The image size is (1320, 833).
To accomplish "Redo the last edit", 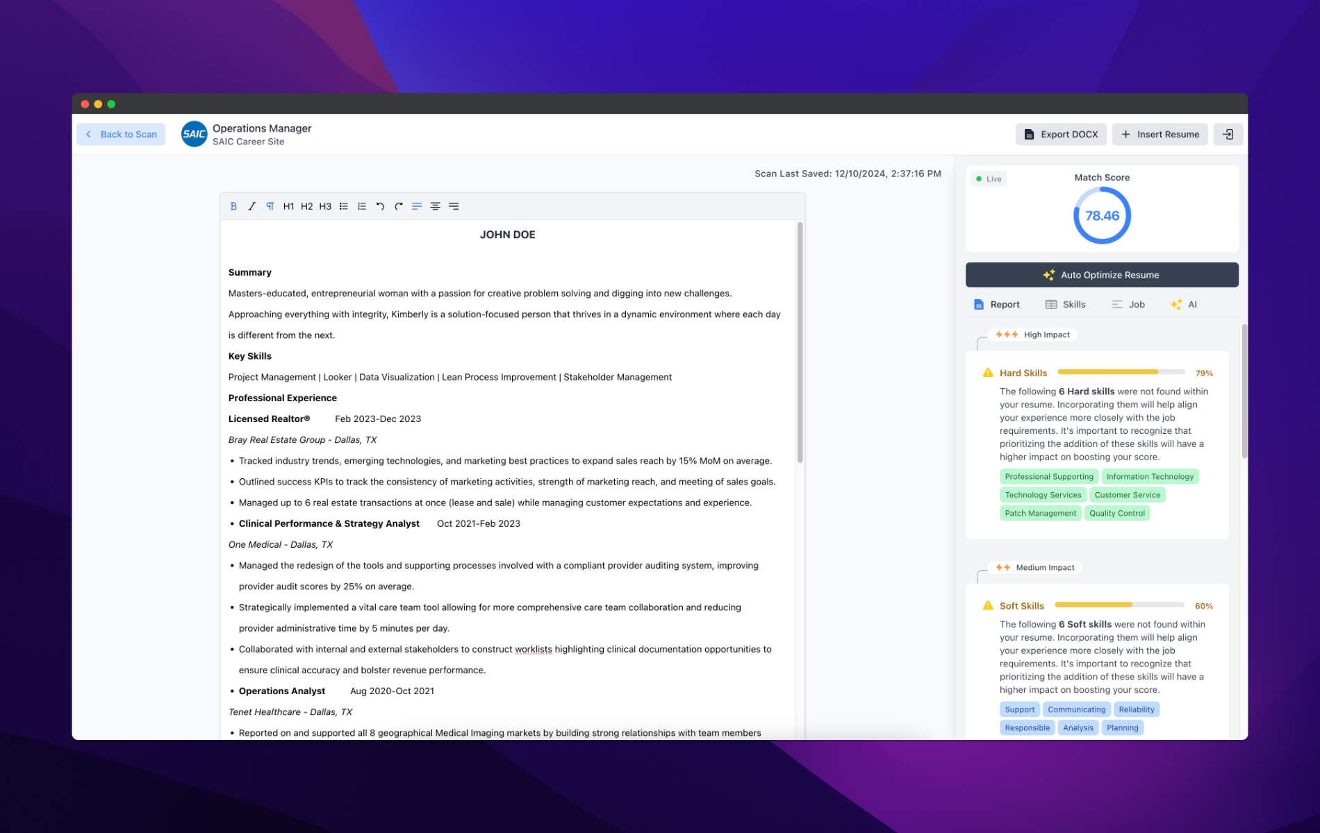I will click(399, 206).
